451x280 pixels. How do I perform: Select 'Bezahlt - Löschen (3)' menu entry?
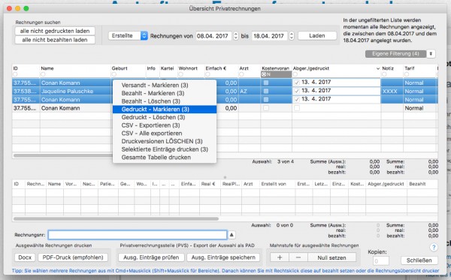[165, 101]
